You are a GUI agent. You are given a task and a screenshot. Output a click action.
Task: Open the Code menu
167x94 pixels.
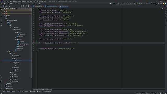(x=19, y=1)
